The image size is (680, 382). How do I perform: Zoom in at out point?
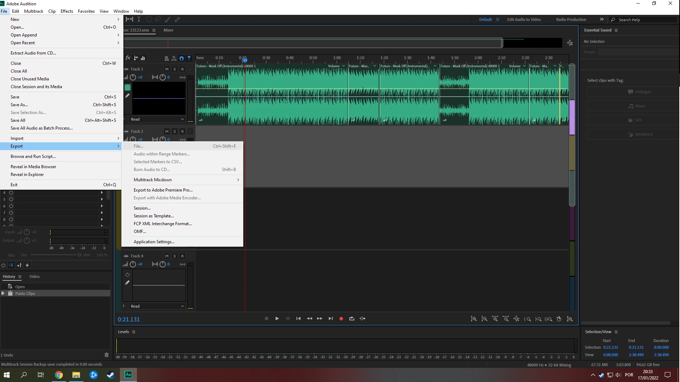(538, 319)
